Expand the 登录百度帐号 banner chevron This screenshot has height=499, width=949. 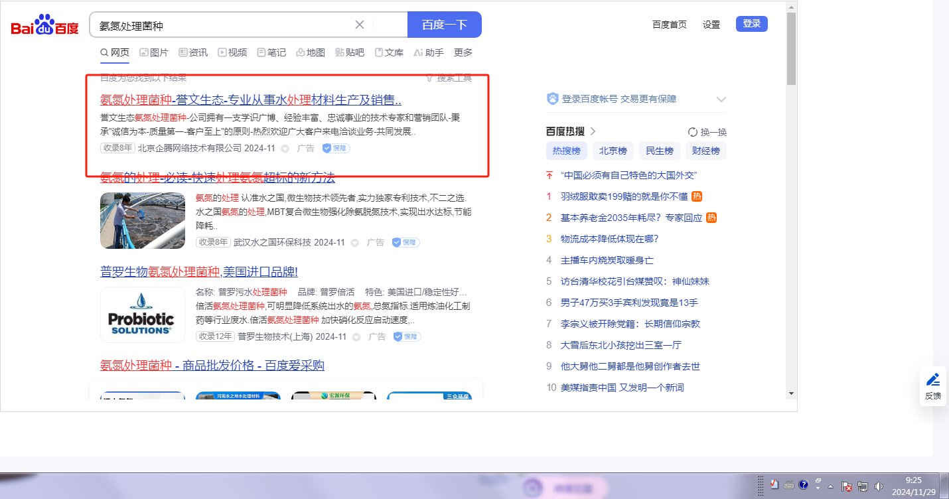721,100
